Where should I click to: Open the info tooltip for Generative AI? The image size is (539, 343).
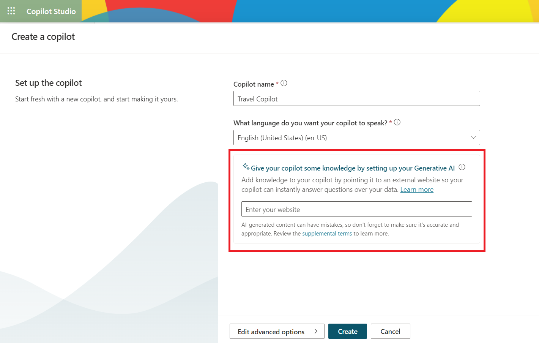click(x=462, y=167)
